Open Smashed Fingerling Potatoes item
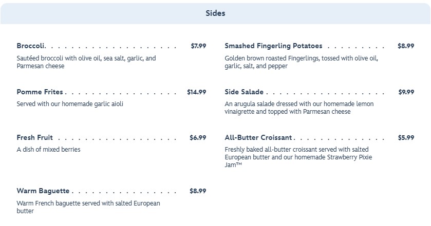 click(x=273, y=46)
